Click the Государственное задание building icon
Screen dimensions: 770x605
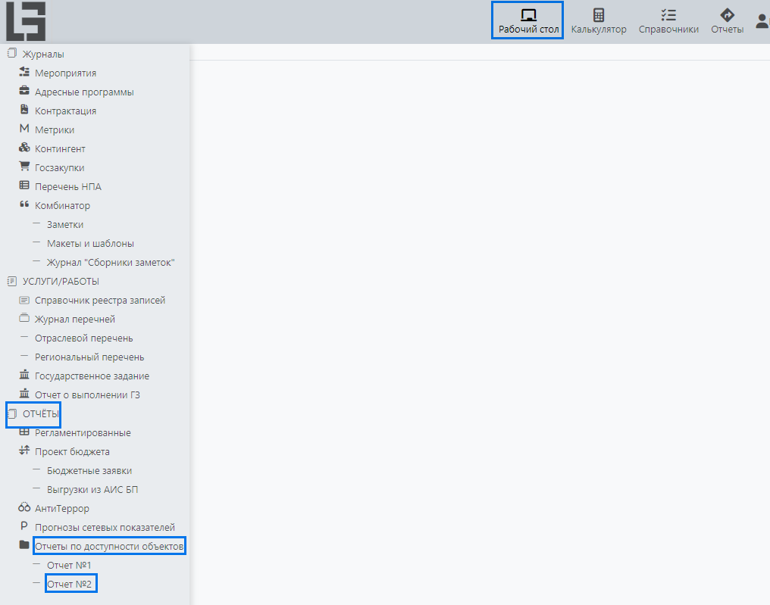[x=24, y=376]
